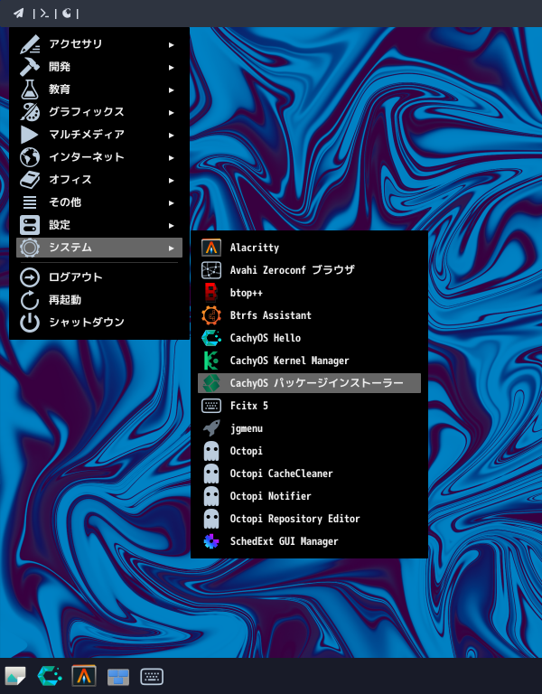Screen dimensions: 542x694
Task: Click the jgmenu rocket icon
Action: click(x=211, y=428)
